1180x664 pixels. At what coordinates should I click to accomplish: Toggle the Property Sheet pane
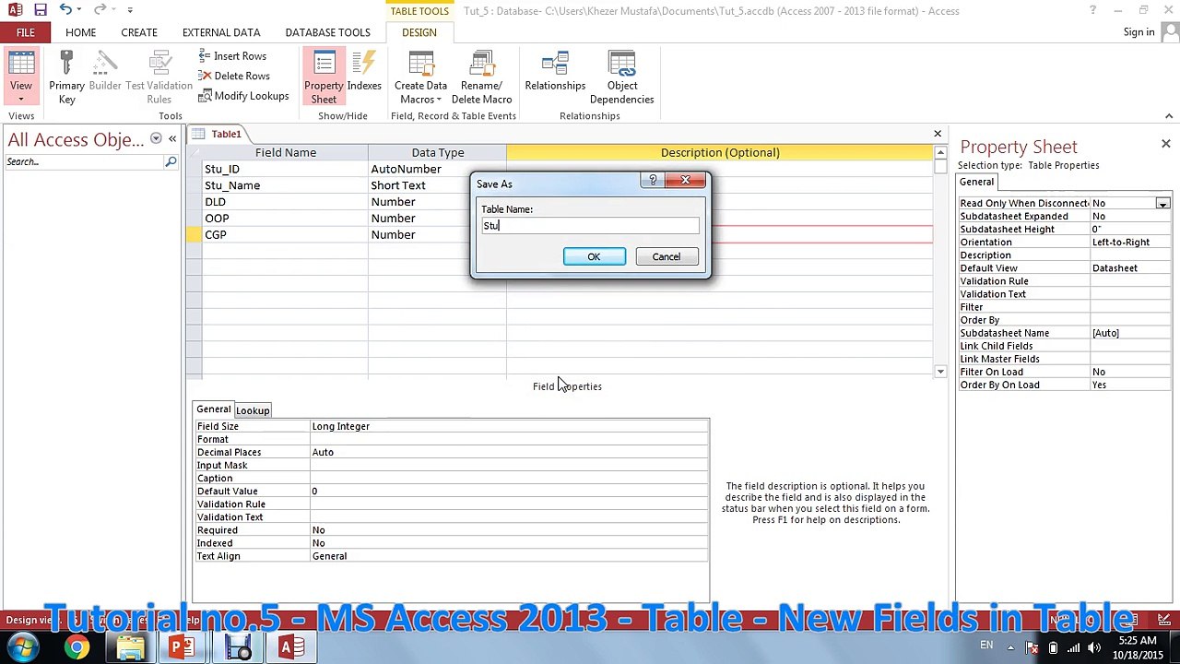tap(324, 77)
